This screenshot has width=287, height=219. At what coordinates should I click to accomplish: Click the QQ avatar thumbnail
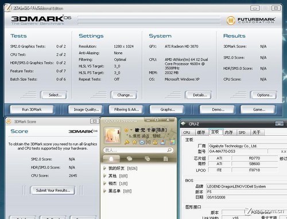[112, 135]
